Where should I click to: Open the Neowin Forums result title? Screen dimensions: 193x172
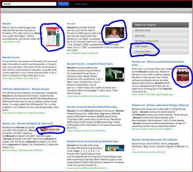point(11,57)
